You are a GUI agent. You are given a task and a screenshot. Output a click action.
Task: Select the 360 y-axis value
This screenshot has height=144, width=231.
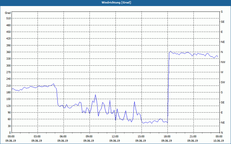coord(9,52)
